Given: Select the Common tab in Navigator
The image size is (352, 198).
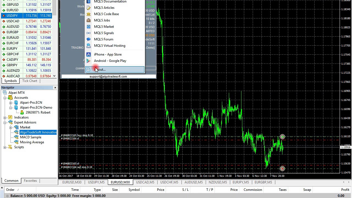Looking at the screenshot, I should (x=11, y=181).
